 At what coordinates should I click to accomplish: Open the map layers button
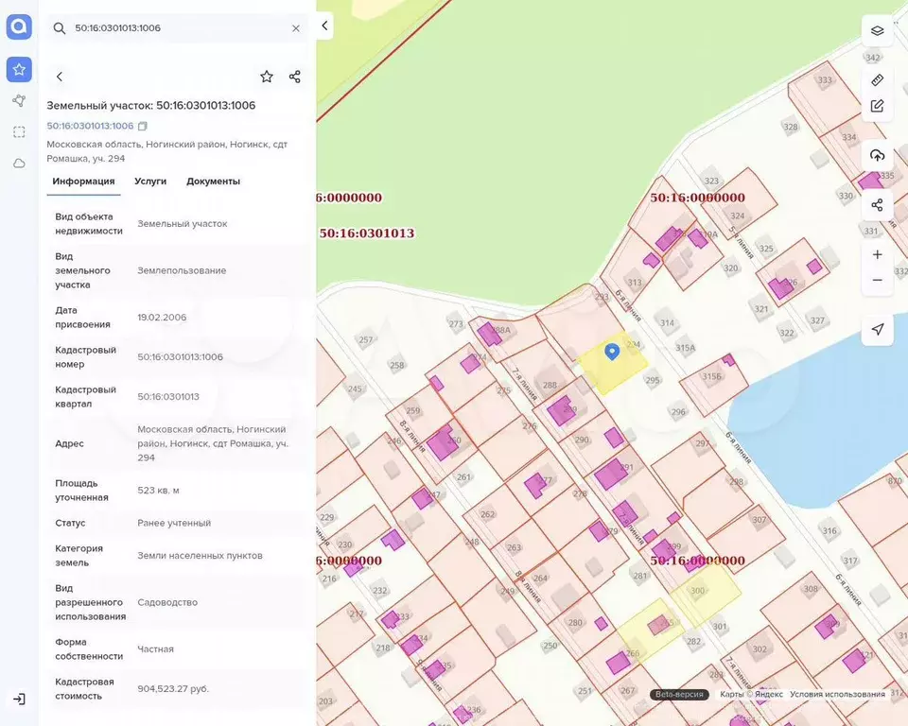[x=878, y=30]
